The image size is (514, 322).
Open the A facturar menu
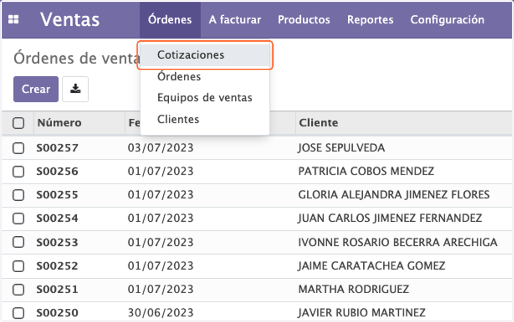[x=235, y=20]
